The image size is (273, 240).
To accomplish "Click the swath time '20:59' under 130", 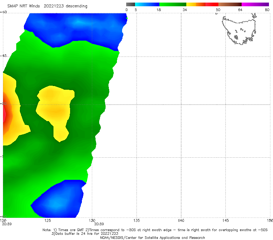I will click(x=99, y=224).
